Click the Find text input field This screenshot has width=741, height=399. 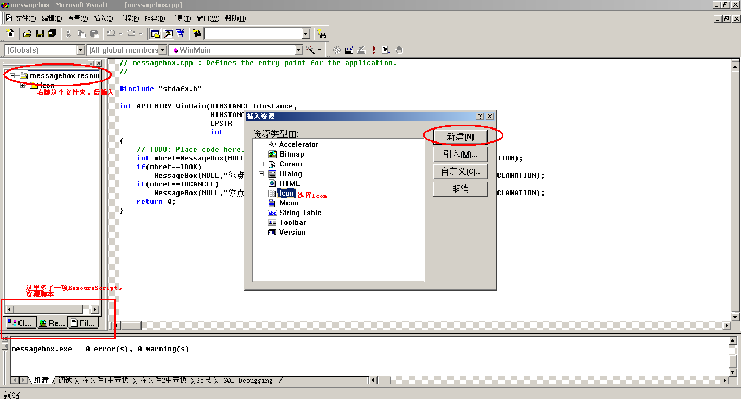[x=252, y=34]
